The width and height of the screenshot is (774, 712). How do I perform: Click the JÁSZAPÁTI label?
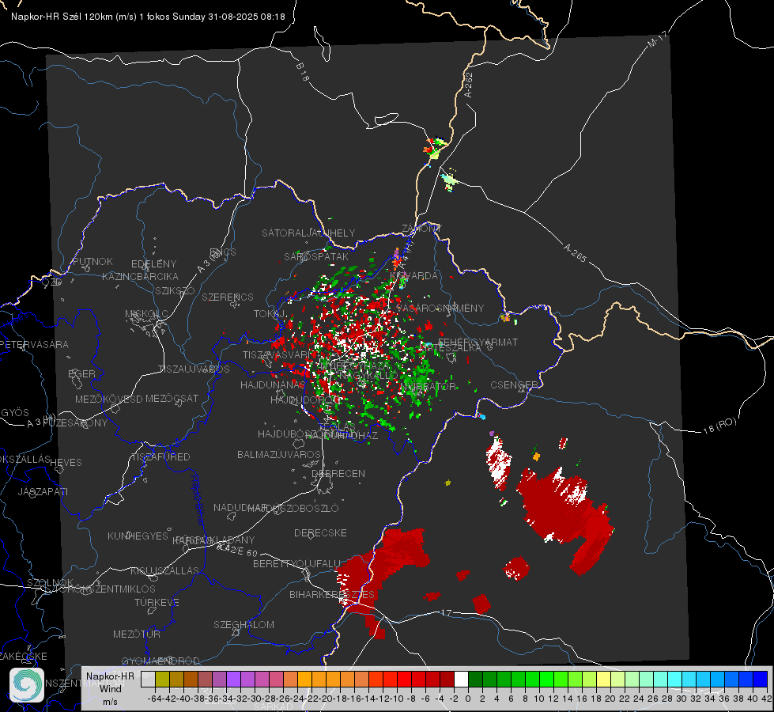pos(43,491)
